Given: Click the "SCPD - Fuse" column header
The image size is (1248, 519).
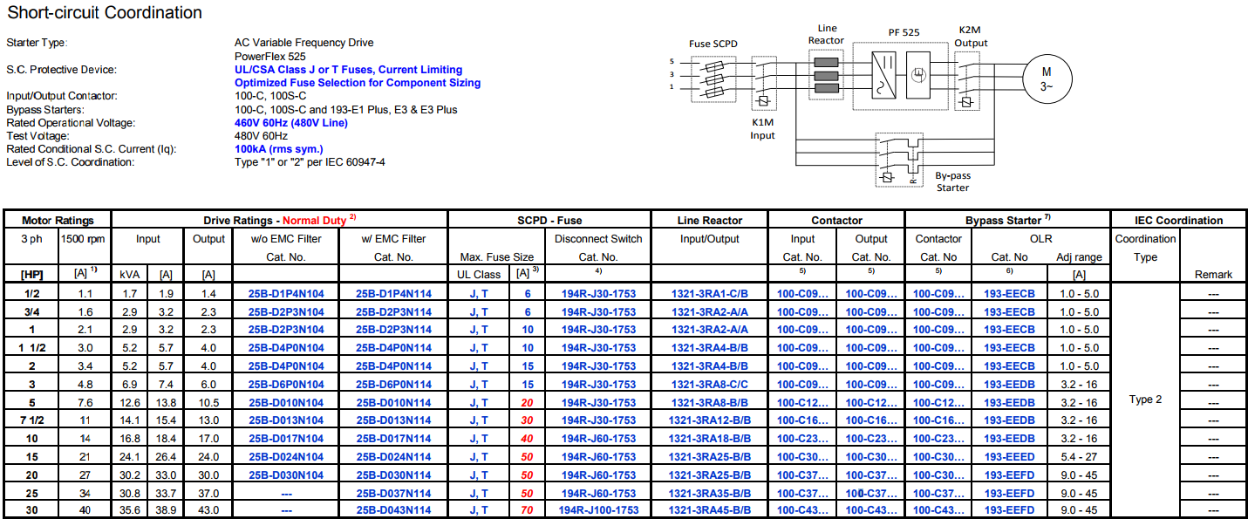Looking at the screenshot, I should click(x=549, y=221).
